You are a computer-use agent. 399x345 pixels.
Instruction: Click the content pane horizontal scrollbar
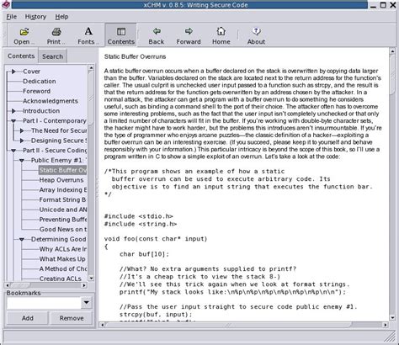click(244, 325)
